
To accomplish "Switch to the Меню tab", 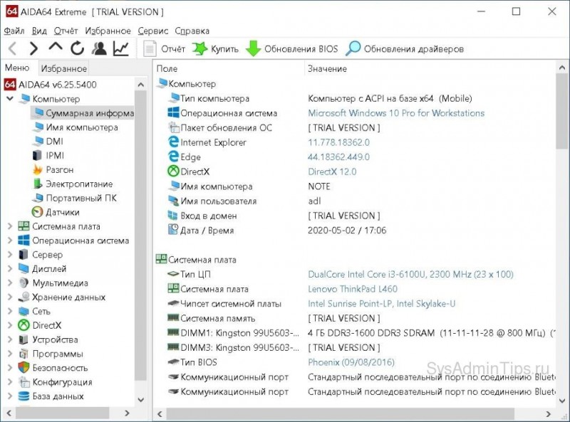I will point(17,68).
